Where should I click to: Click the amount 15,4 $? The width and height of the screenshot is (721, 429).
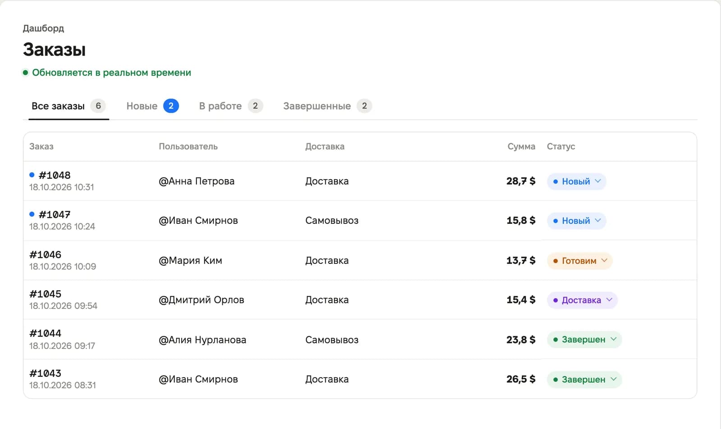(x=521, y=300)
